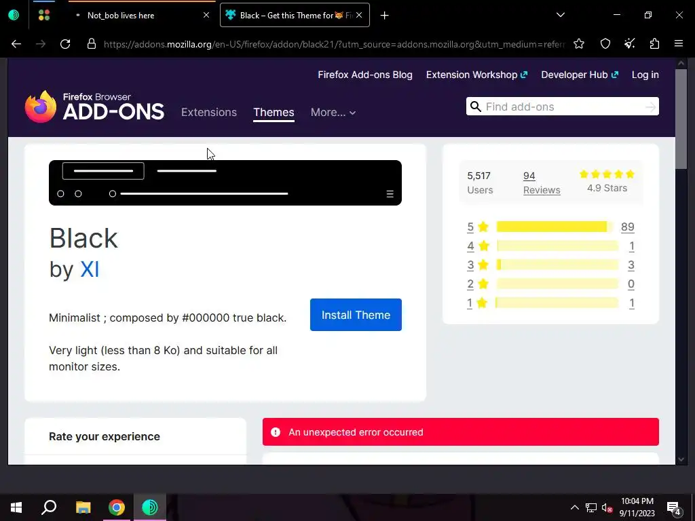Click the padlock site info icon
Screen dimensions: 695x521
(92, 44)
